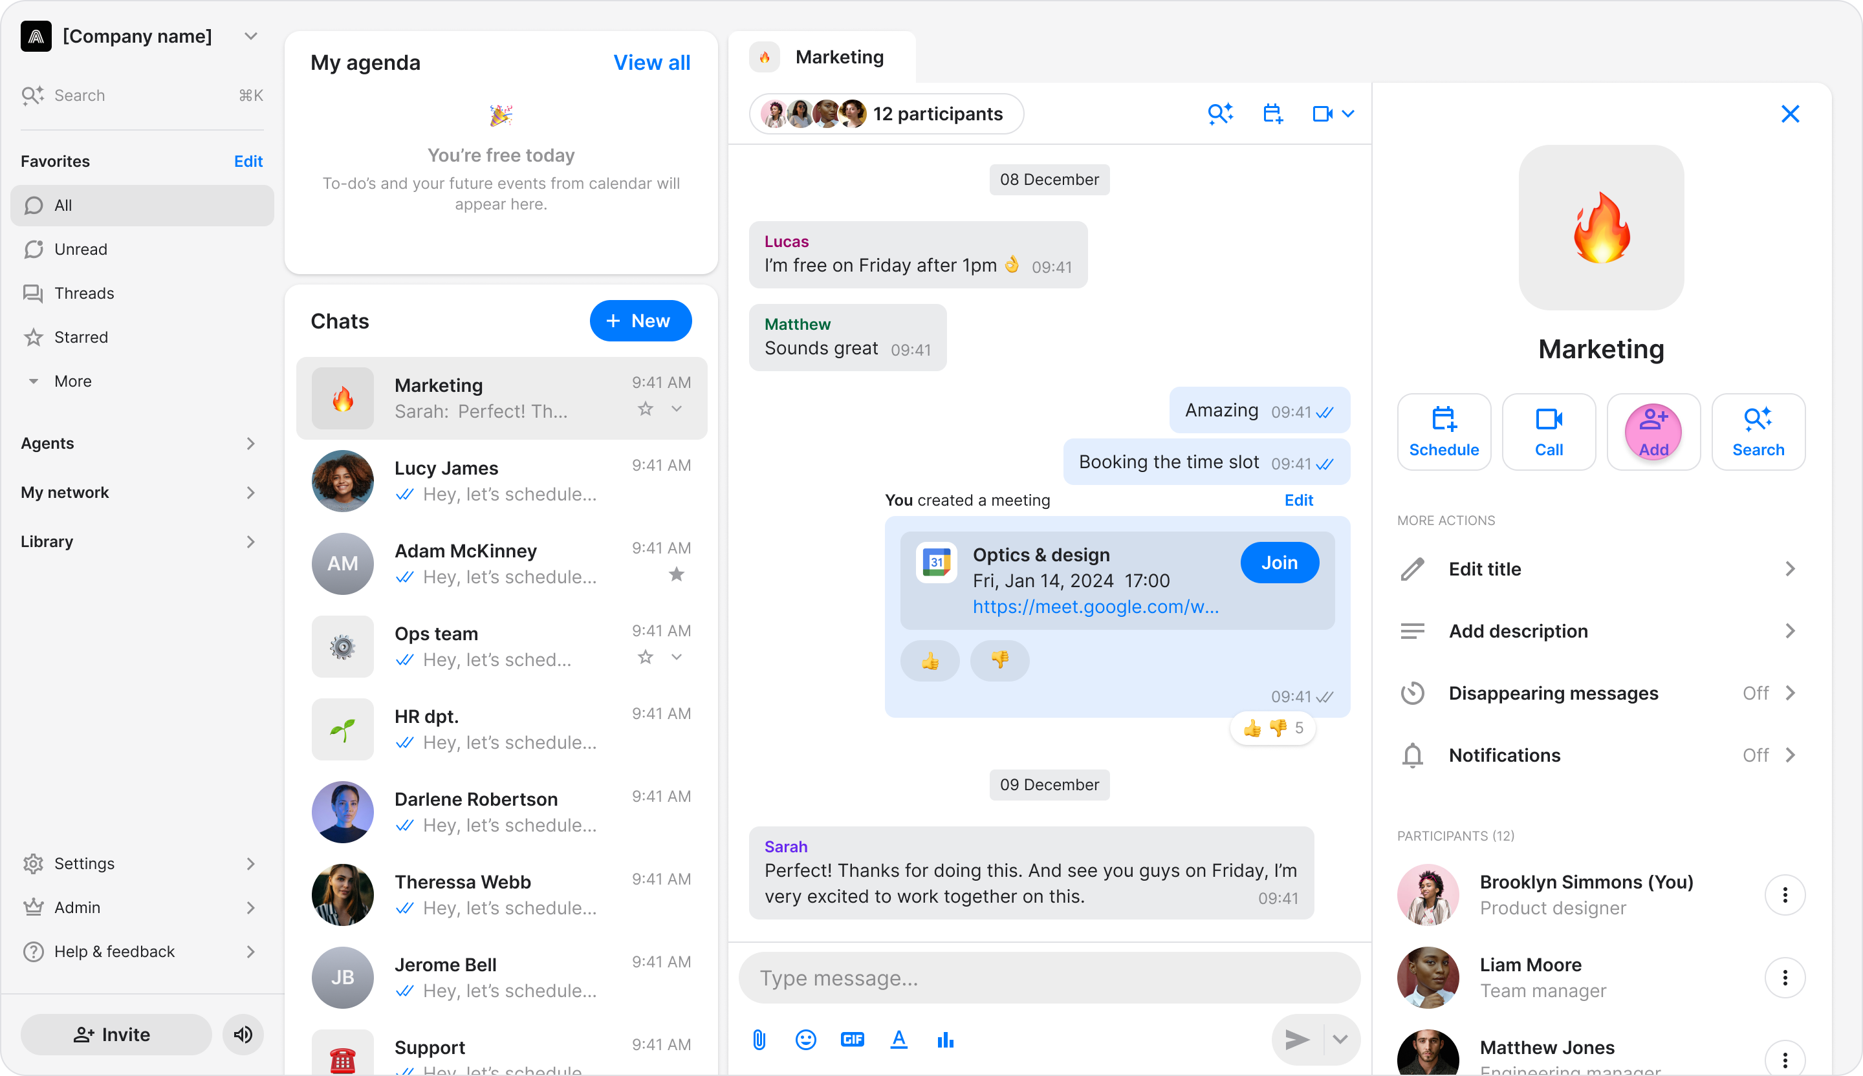Screen dimensions: 1863x1076
Task: Click Call in Marketing details panel
Action: click(1549, 431)
